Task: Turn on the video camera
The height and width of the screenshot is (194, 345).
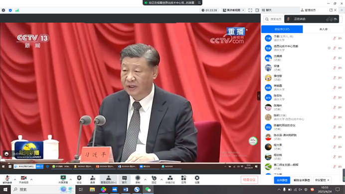Action: [23, 179]
